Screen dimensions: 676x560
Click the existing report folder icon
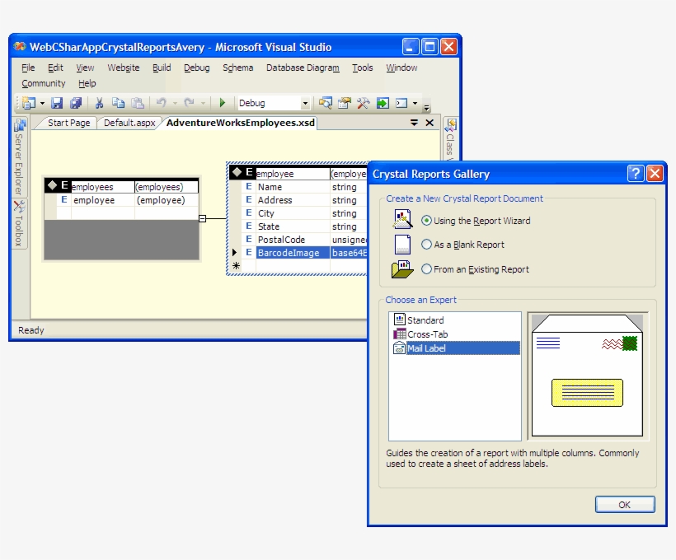pyautogui.click(x=402, y=269)
